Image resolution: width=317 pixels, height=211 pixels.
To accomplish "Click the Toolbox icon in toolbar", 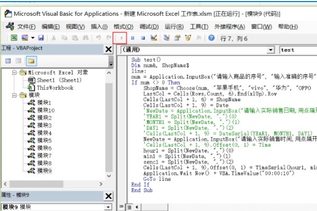I will coord(199,38).
